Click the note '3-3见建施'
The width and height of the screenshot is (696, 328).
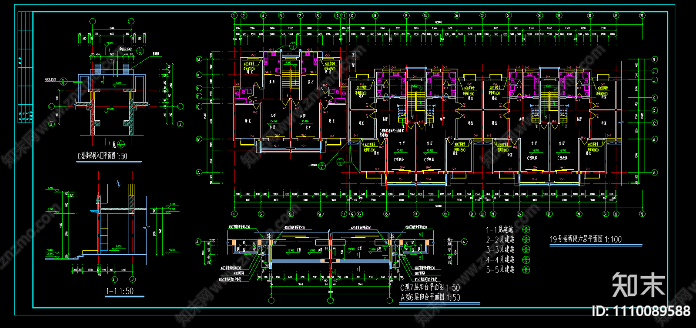[x=500, y=249]
